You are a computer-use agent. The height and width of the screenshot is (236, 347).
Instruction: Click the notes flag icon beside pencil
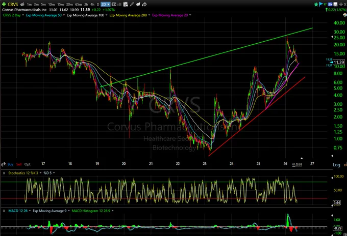[138, 4]
